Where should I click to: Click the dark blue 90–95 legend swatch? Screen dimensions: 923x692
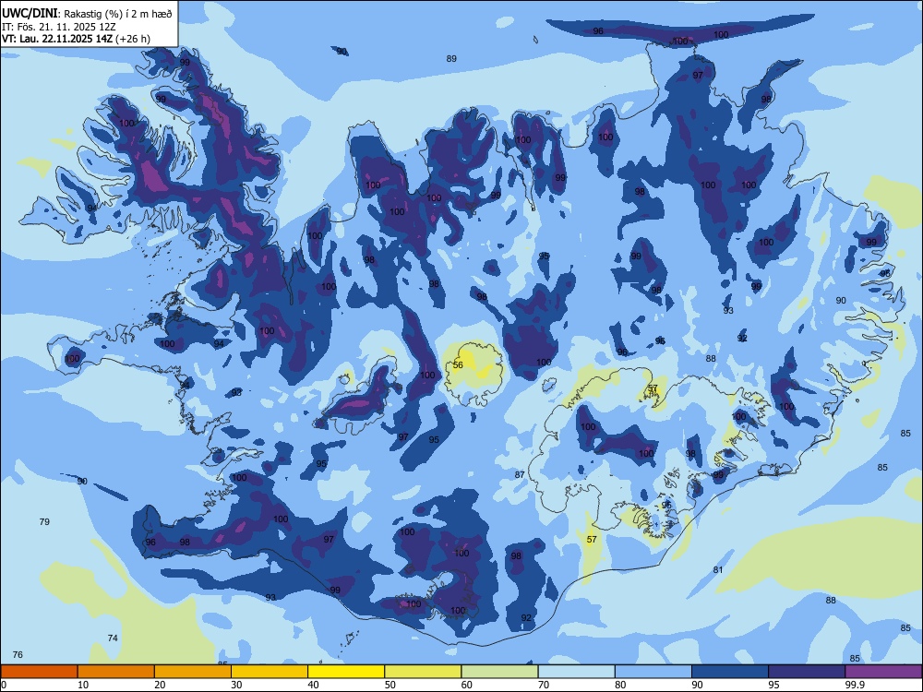(x=730, y=672)
